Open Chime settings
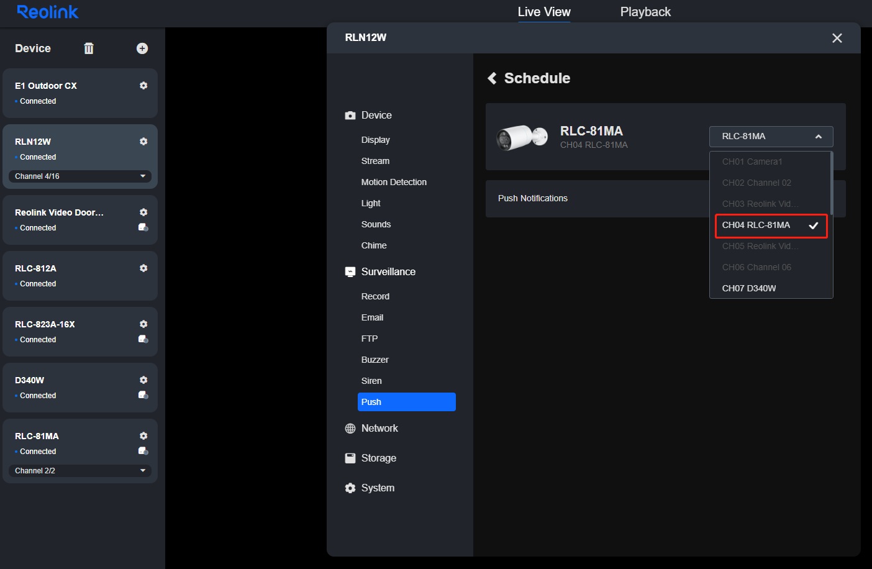The image size is (872, 569). coord(374,245)
